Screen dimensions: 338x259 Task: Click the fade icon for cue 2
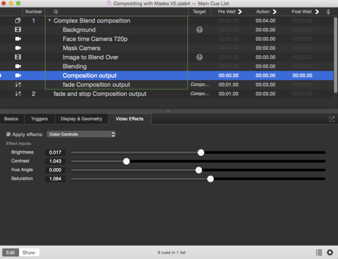pos(18,94)
